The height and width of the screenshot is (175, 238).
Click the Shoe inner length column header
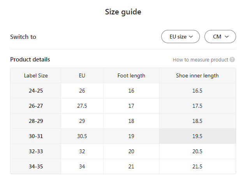coord(197,75)
